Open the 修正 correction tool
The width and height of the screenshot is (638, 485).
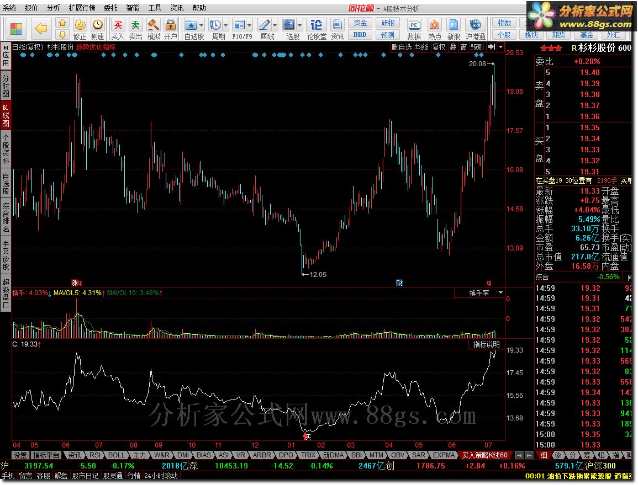point(80,29)
